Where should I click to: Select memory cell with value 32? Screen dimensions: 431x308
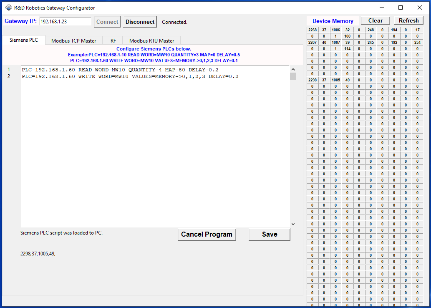click(347, 30)
